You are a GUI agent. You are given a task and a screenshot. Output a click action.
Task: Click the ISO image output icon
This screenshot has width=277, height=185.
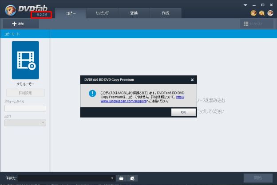(132, 178)
